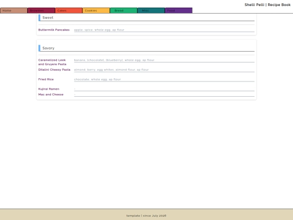
Task: Click the Shelli Pelli Recipe Book title
Action: [x=267, y=5]
